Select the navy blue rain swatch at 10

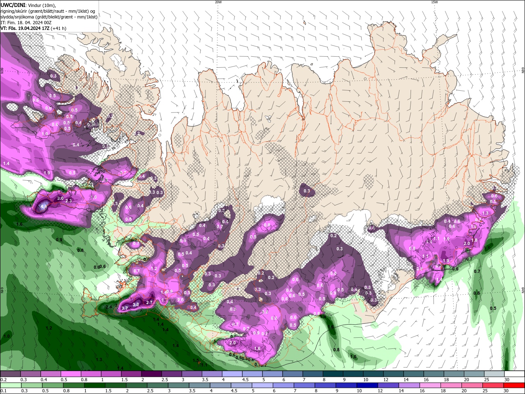tap(367, 385)
